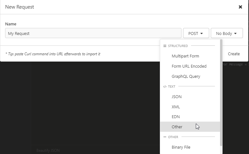The height and width of the screenshot is (154, 249).
Task: Click the OTHER section header
Action: [x=173, y=137]
